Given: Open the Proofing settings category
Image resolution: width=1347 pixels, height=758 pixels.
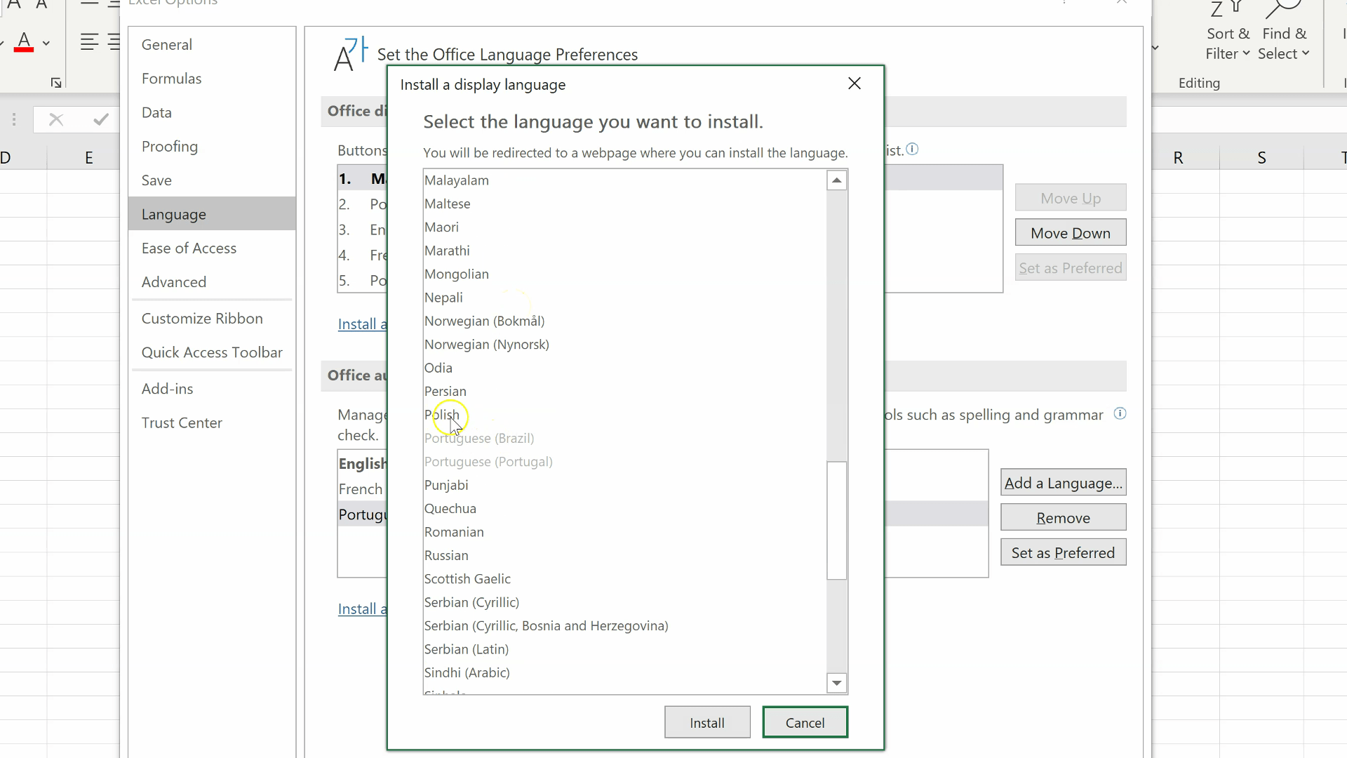Looking at the screenshot, I should click(170, 146).
